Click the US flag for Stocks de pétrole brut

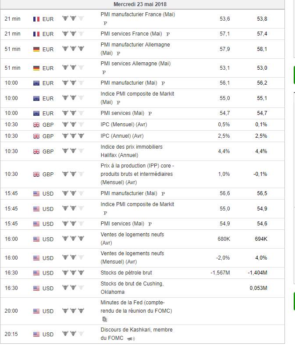[x=36, y=273]
